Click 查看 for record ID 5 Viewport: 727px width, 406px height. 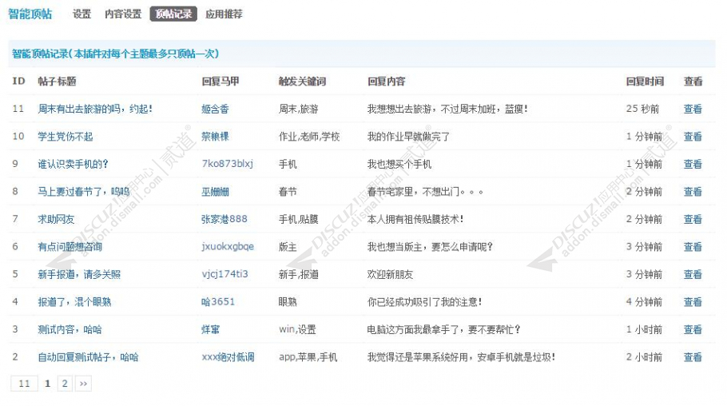click(693, 274)
